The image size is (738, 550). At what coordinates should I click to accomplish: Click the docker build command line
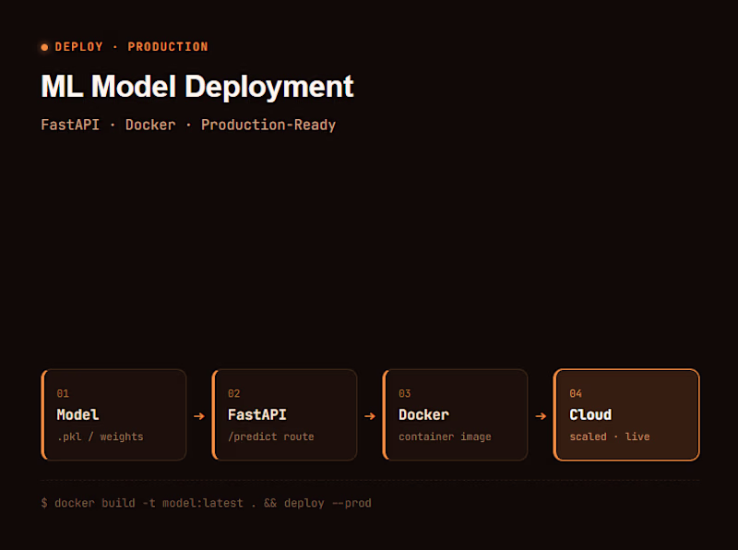coord(206,503)
